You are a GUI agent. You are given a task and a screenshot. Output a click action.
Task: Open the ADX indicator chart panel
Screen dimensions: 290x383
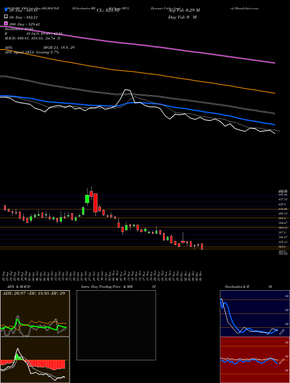pyautogui.click(x=35, y=313)
